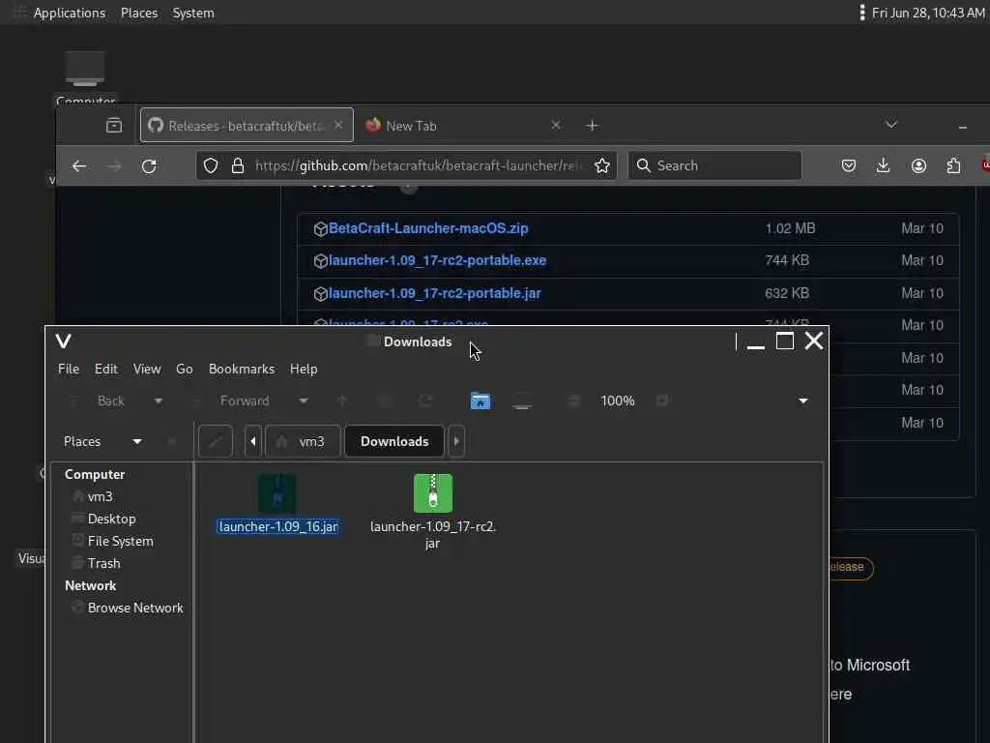This screenshot has height=743, width=990.
Task: Open the Forward history dropdown arrow
Action: click(x=303, y=401)
